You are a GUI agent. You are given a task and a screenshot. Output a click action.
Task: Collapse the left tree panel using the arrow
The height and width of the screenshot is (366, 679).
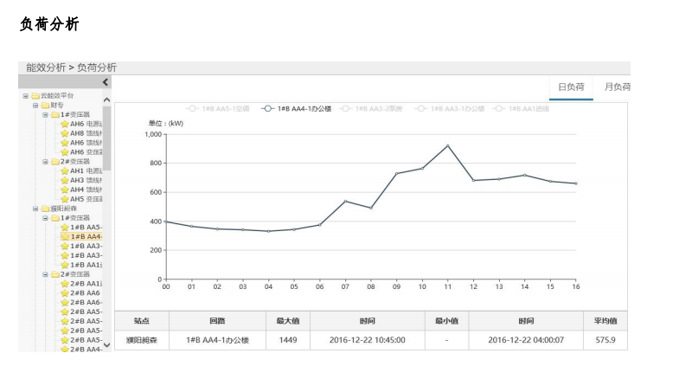click(106, 82)
